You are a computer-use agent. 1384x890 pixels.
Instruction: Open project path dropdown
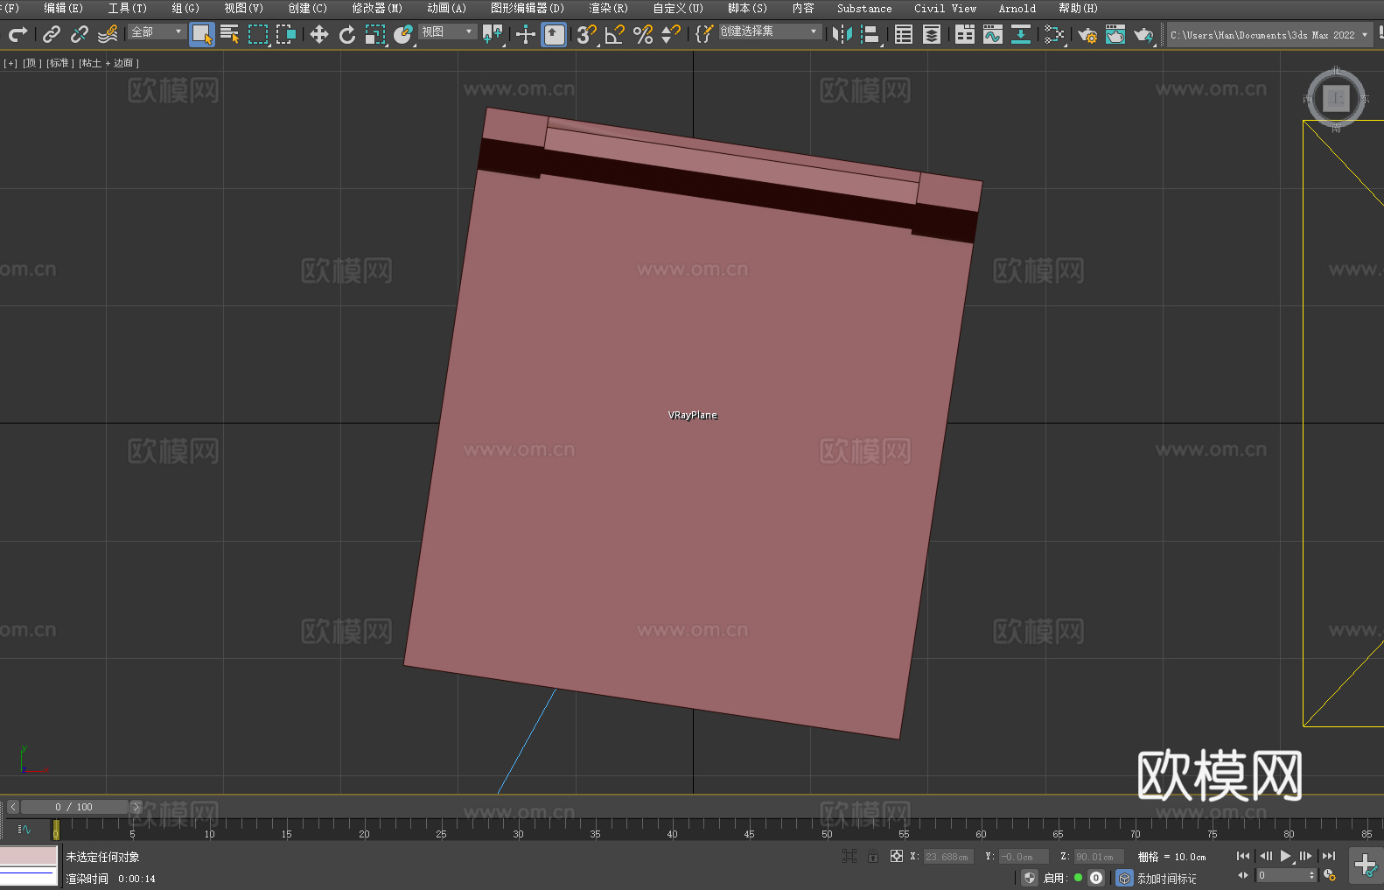[1269, 35]
